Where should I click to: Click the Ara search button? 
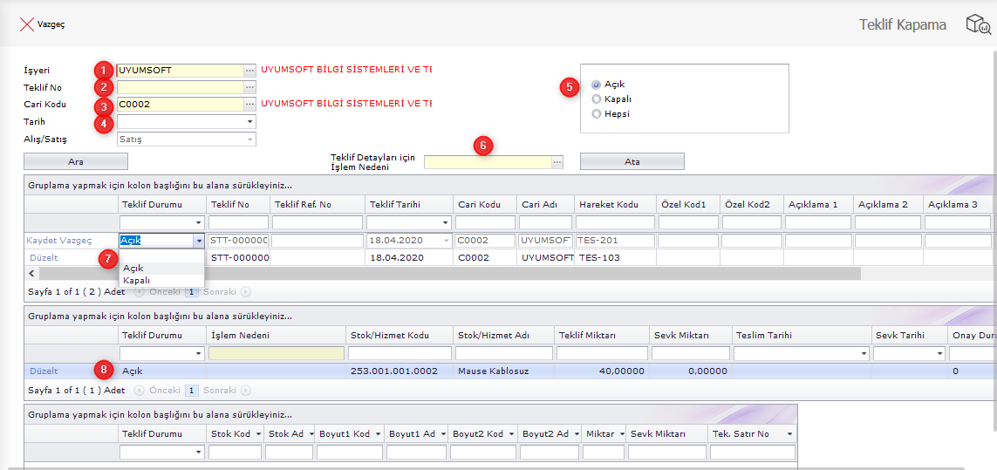coord(76,161)
